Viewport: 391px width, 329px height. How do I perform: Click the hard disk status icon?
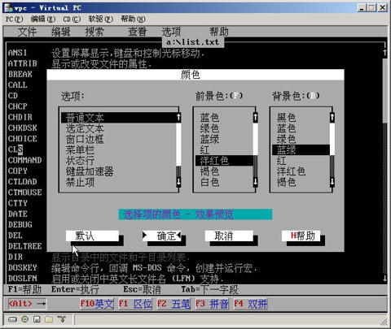[12, 319]
